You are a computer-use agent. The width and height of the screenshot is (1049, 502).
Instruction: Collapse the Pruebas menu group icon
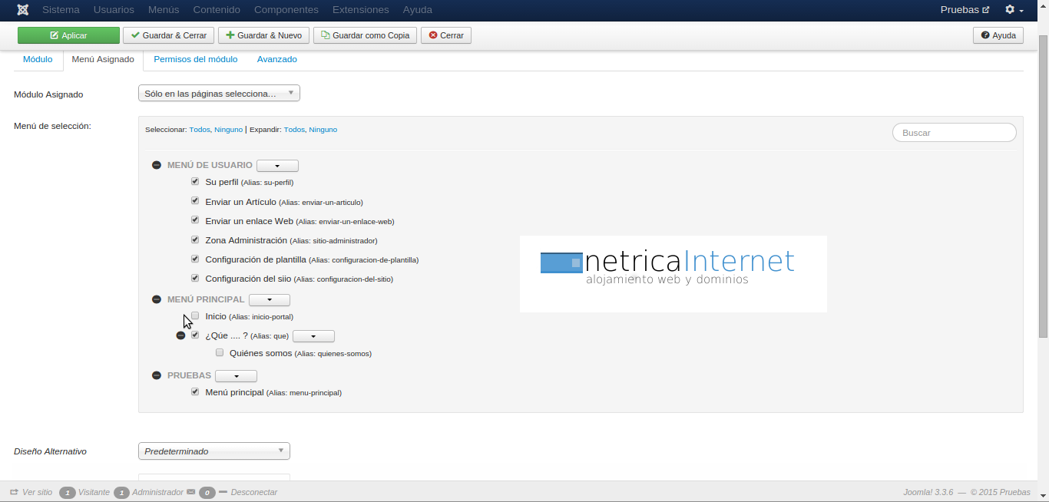tap(157, 375)
